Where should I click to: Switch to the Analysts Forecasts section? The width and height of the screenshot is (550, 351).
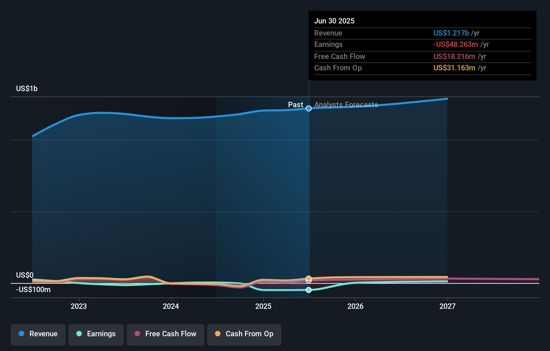coord(346,105)
